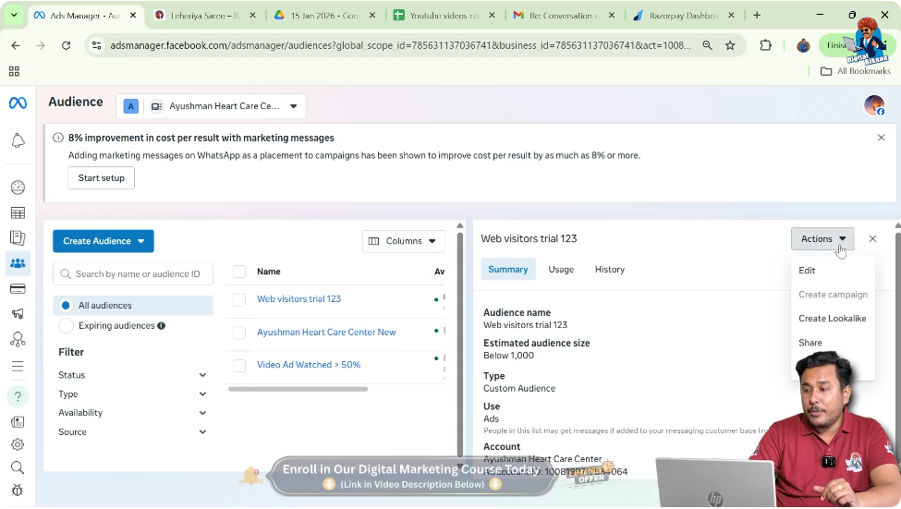Open Ayushman Heart Care Center New link

pos(326,332)
